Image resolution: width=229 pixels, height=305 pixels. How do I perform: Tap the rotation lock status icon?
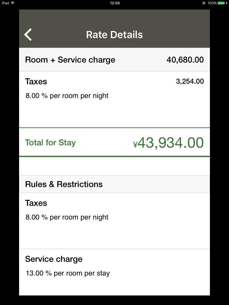(204, 3)
